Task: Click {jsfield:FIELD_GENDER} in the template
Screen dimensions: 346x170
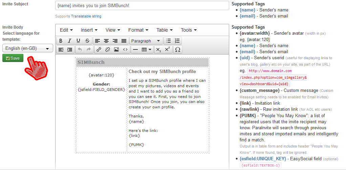Action: coord(101,90)
